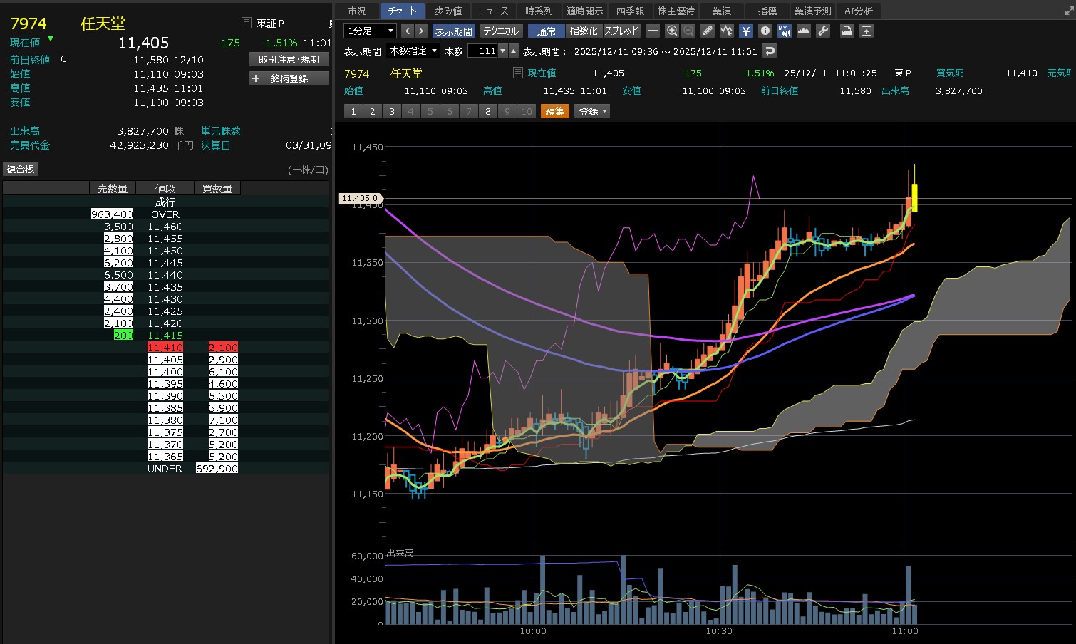
Task: Switch chart mode to 指数化
Action: point(584,31)
